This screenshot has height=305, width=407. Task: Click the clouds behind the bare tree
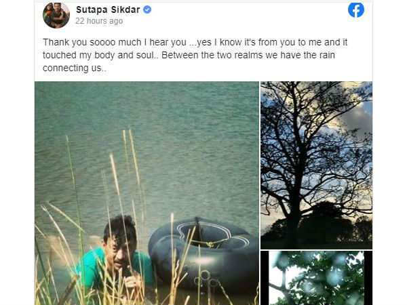pyautogui.click(x=357, y=117)
